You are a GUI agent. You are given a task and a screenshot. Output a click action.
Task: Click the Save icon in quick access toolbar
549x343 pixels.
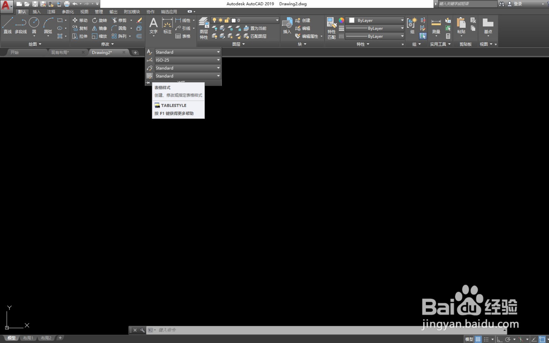click(x=35, y=4)
